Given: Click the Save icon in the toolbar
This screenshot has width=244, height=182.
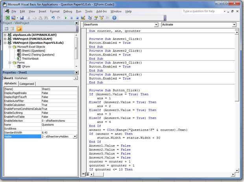Looking at the screenshot, I should [x=22, y=18].
